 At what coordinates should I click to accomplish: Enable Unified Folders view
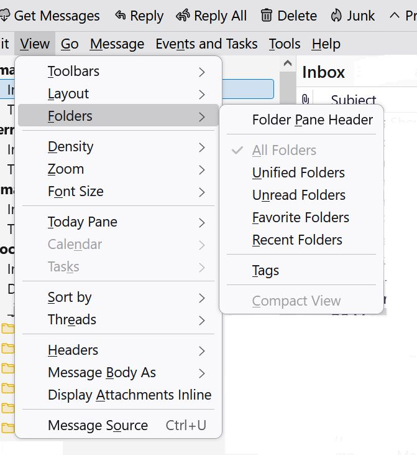[301, 172]
